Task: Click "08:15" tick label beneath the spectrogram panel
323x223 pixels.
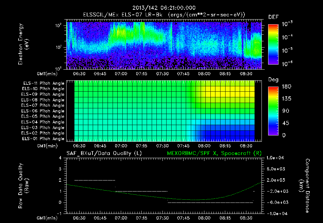Action: (x=225, y=74)
